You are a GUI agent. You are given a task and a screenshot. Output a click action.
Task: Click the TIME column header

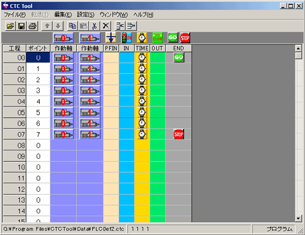click(x=142, y=48)
